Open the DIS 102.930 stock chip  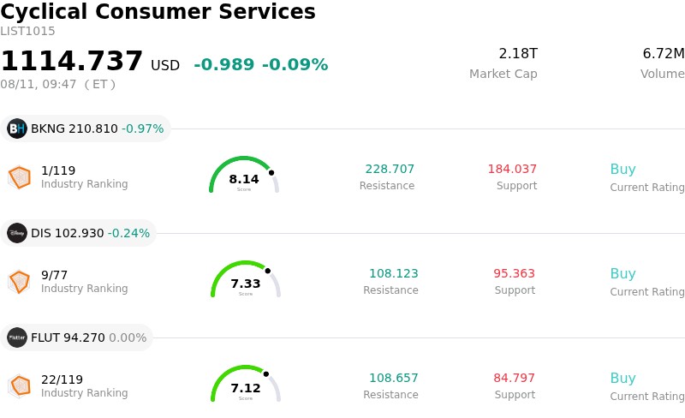click(x=79, y=233)
